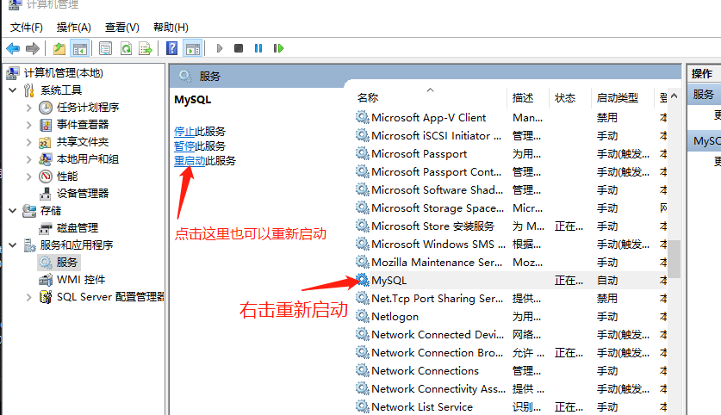Select Mozilla Maintenance Ser... row
Screen dimensions: 721x415
(x=511, y=263)
